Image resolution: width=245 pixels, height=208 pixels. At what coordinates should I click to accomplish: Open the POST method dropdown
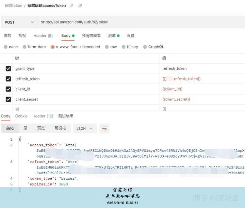pos(19,22)
